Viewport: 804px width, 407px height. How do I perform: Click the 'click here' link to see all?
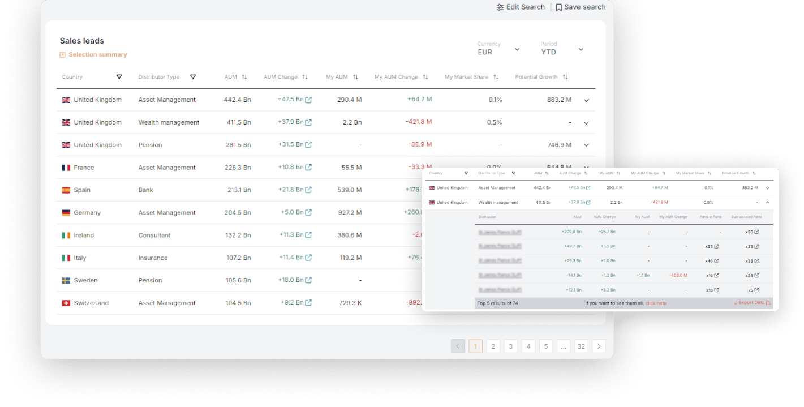pos(656,303)
